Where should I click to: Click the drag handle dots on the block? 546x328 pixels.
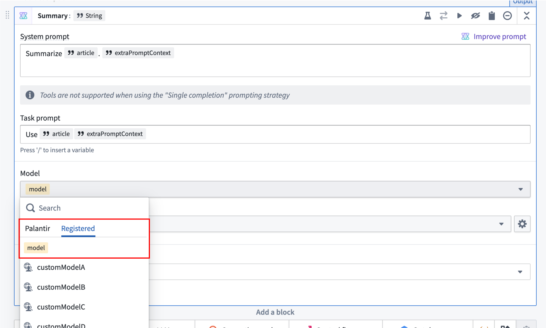[x=7, y=15]
